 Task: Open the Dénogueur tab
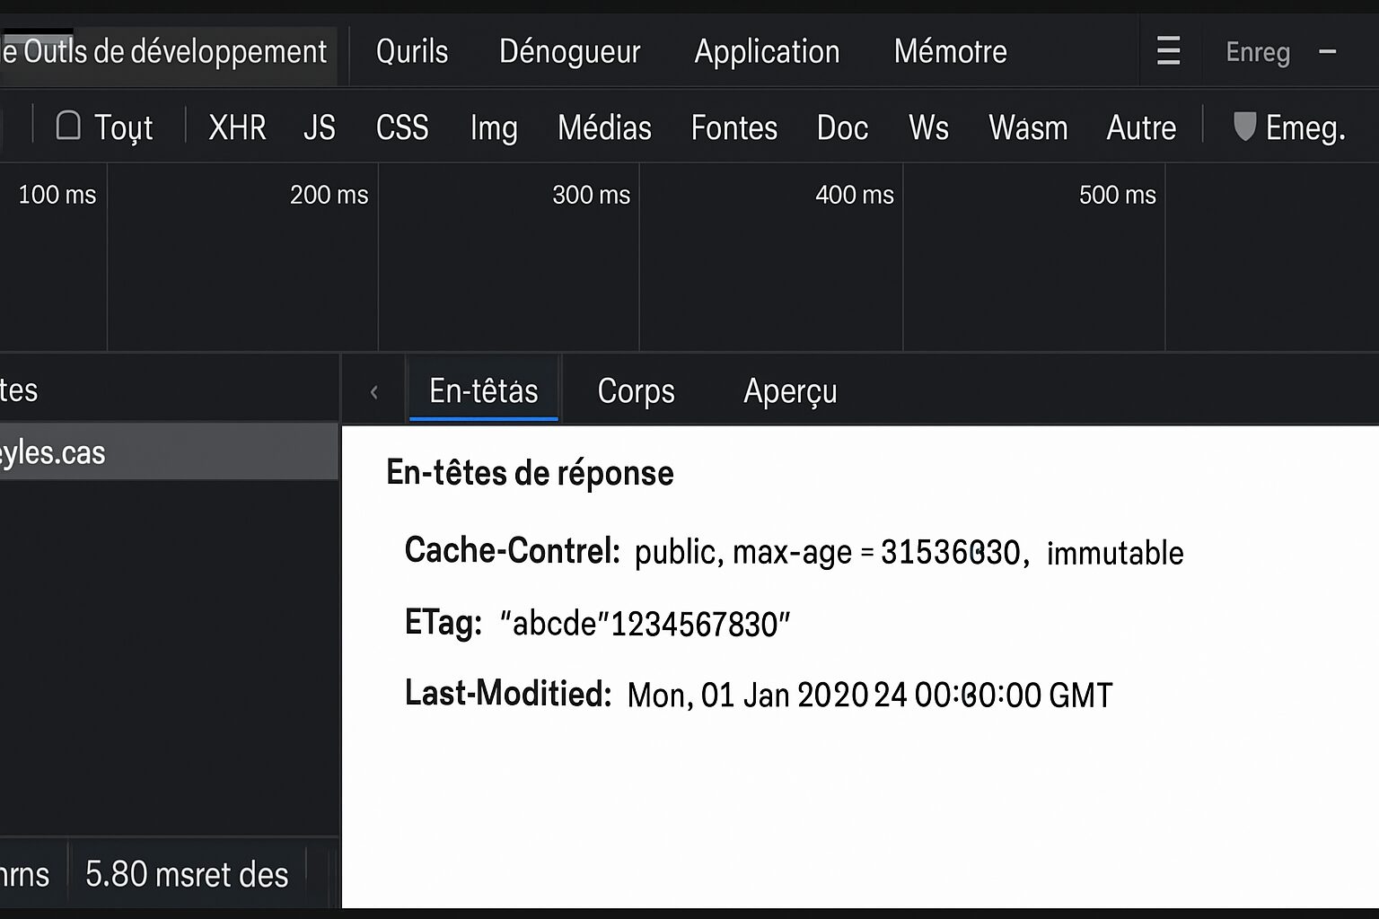570,52
